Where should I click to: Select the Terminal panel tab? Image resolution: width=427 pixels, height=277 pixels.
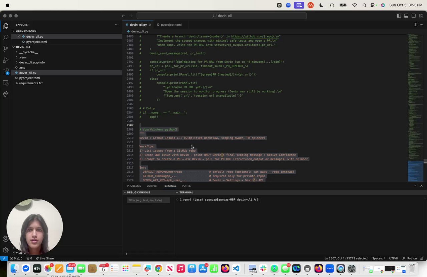click(169, 186)
